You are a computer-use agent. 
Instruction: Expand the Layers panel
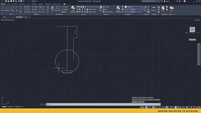[x=84, y=14]
